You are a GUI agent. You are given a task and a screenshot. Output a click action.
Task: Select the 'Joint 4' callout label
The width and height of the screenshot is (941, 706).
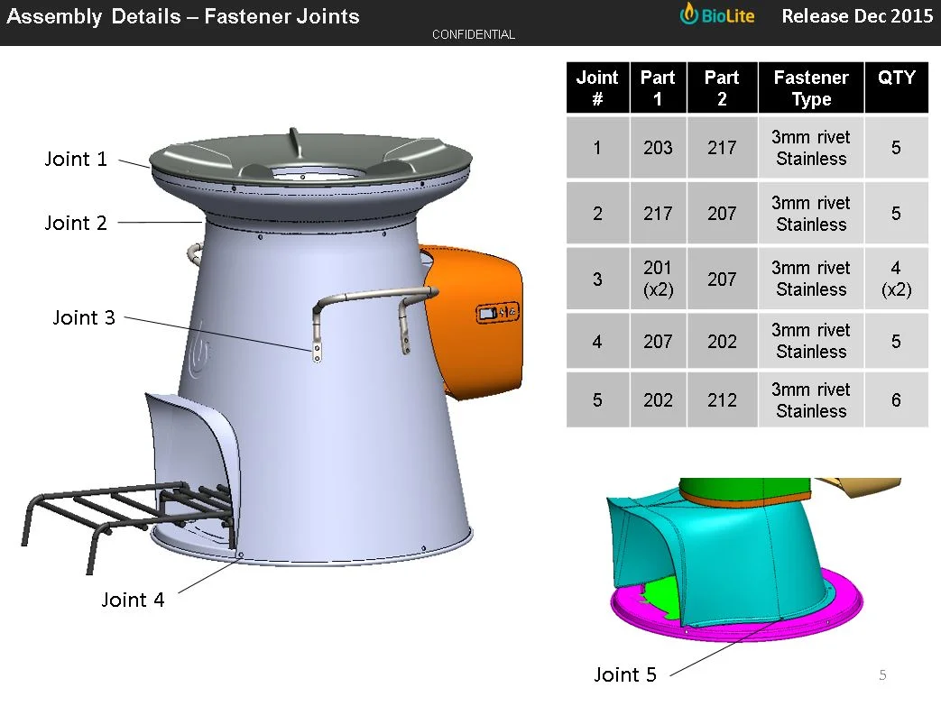tap(133, 600)
